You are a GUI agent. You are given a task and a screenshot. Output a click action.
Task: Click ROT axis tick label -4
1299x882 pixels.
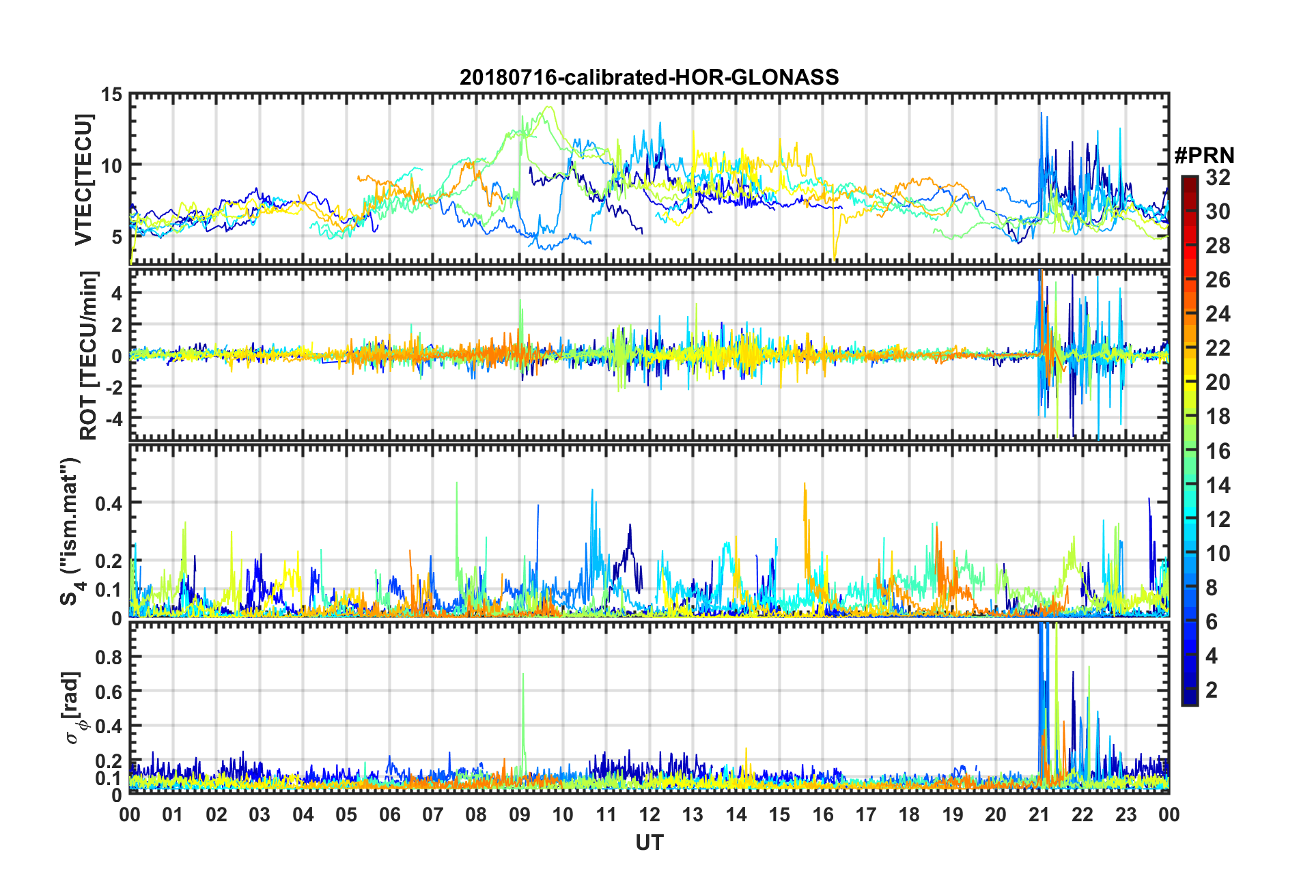pos(113,417)
